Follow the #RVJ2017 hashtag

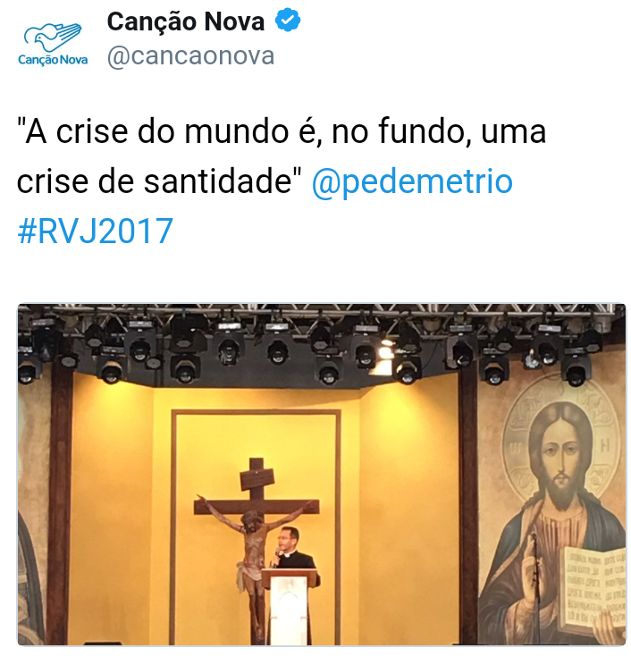pos(95,231)
